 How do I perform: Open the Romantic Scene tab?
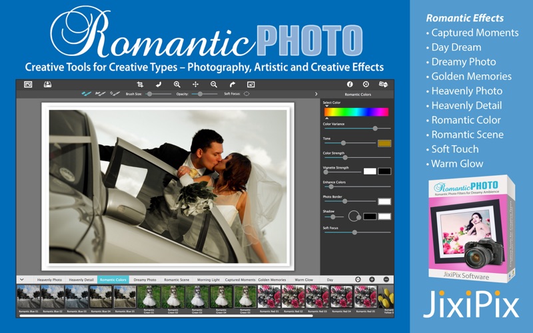177,280
